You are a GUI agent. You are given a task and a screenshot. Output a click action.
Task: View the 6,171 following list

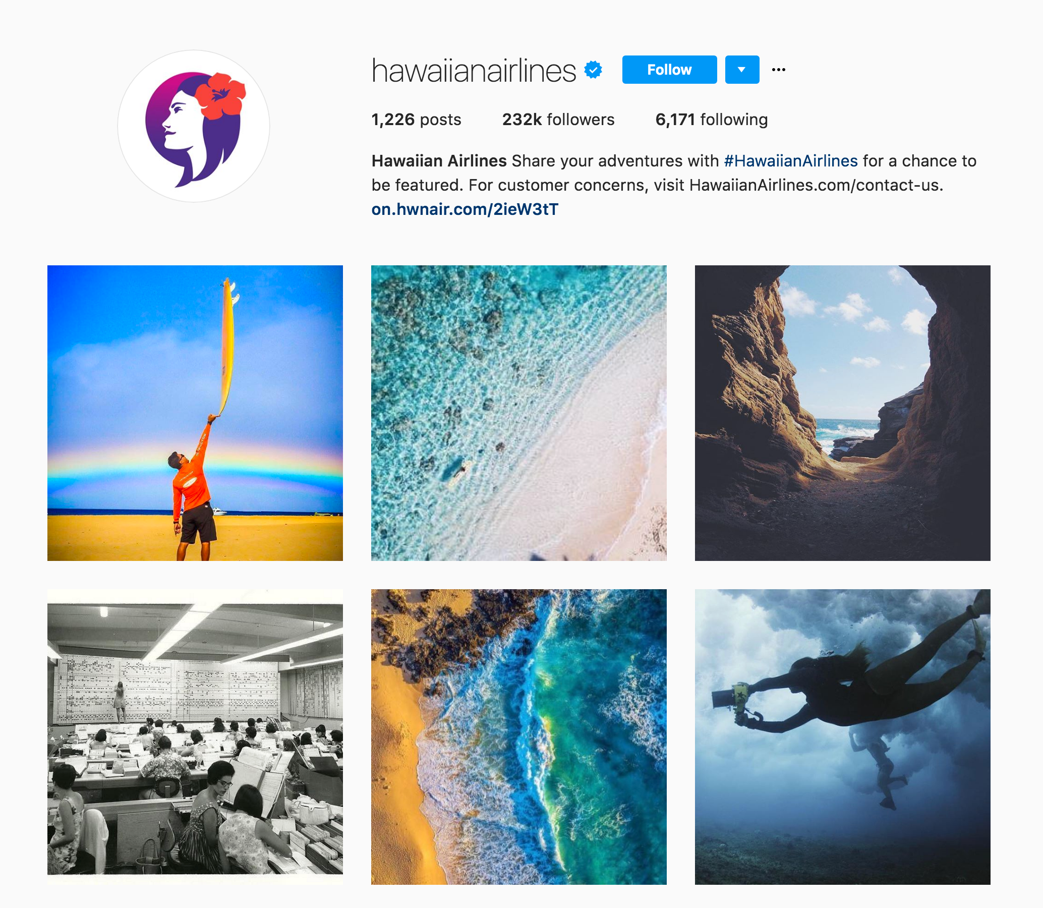pos(711,120)
